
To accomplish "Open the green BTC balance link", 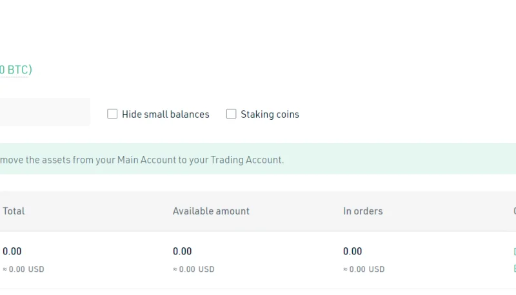I will pyautogui.click(x=15, y=70).
